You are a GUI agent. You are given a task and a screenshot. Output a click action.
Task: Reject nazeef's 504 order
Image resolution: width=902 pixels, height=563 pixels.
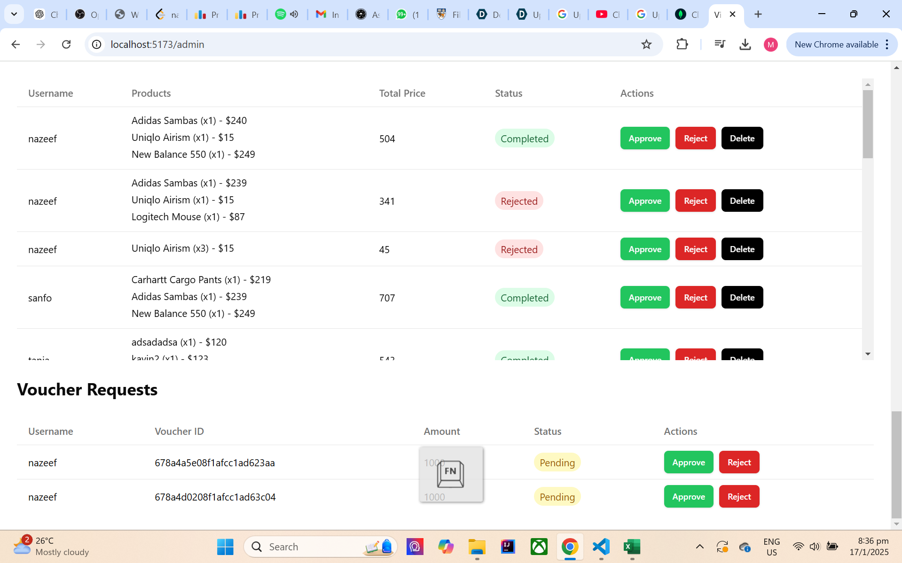[x=695, y=138]
